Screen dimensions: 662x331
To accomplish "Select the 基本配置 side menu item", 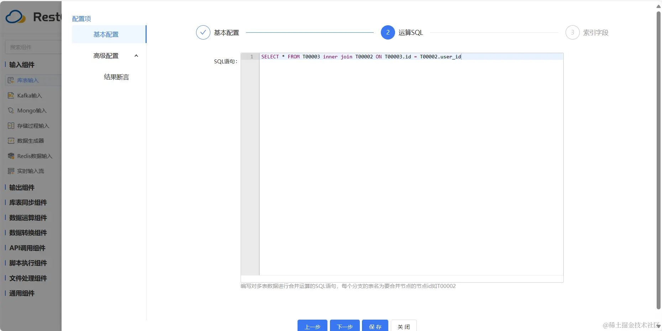I will 109,35.
